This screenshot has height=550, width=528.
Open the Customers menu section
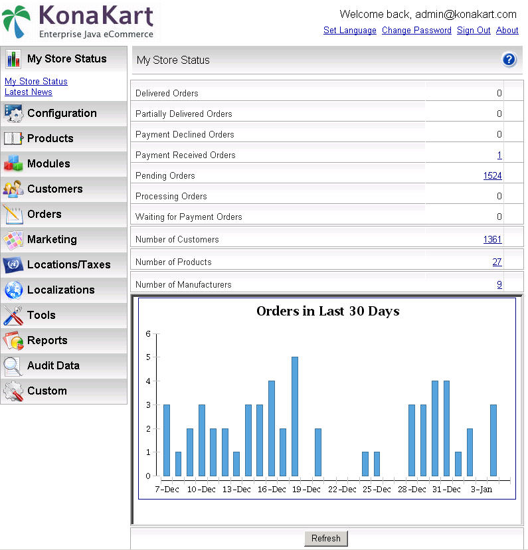(x=64, y=189)
